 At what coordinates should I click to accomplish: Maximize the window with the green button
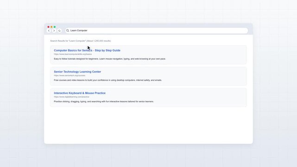[55, 27]
